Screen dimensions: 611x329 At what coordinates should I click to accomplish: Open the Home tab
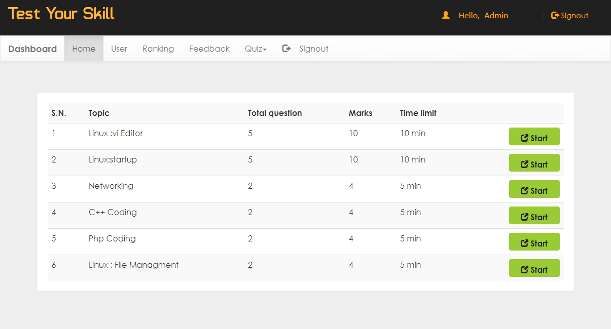coord(84,49)
